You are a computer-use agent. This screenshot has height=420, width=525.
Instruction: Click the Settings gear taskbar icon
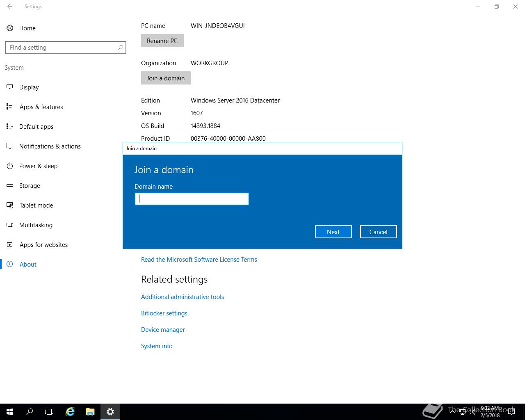click(x=110, y=412)
